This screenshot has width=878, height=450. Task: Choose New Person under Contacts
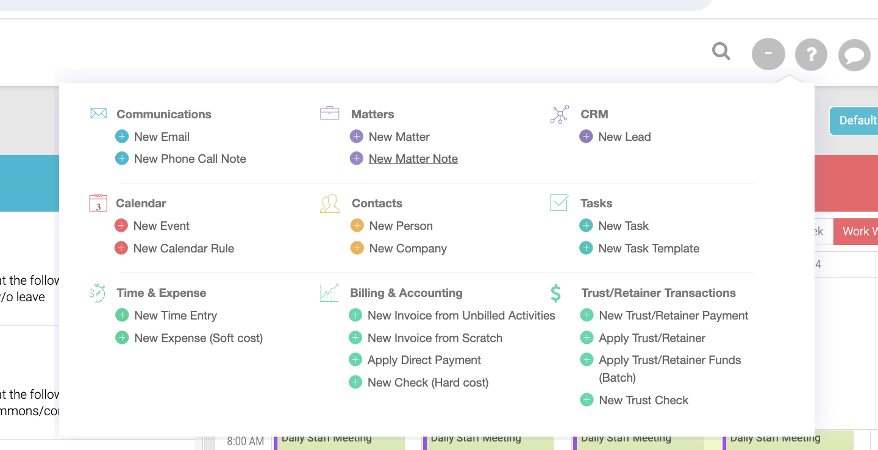401,226
